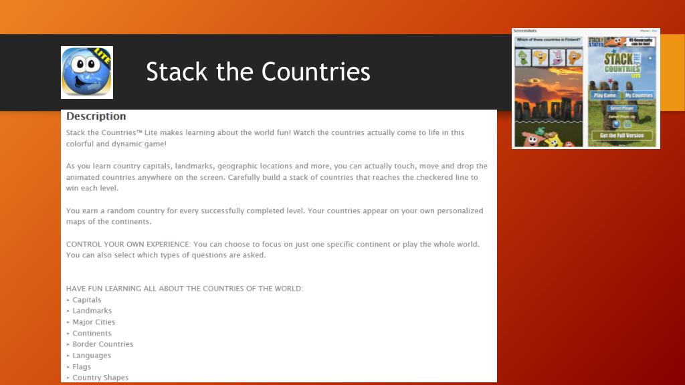The height and width of the screenshot is (385, 685).
Task: Click the 'Country Shapes' list item
Action: [x=100, y=378]
